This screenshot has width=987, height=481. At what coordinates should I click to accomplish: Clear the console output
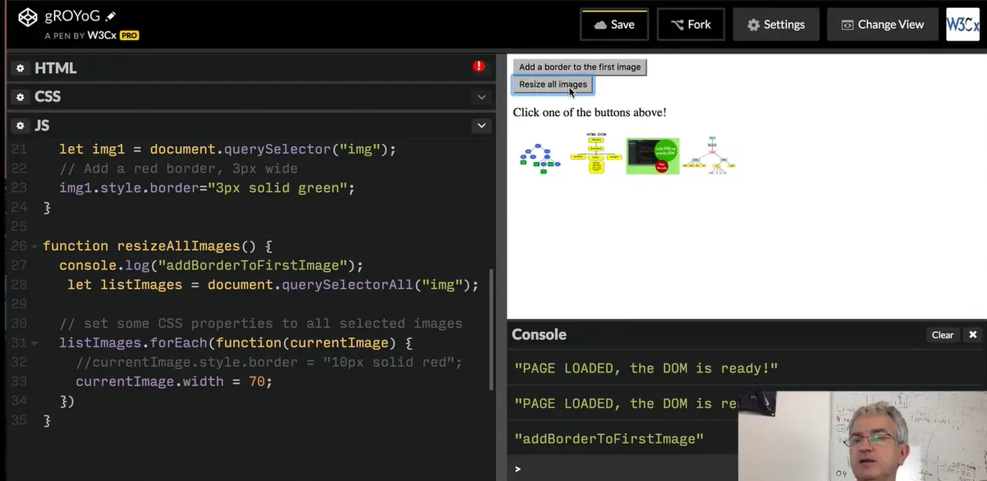pos(942,335)
